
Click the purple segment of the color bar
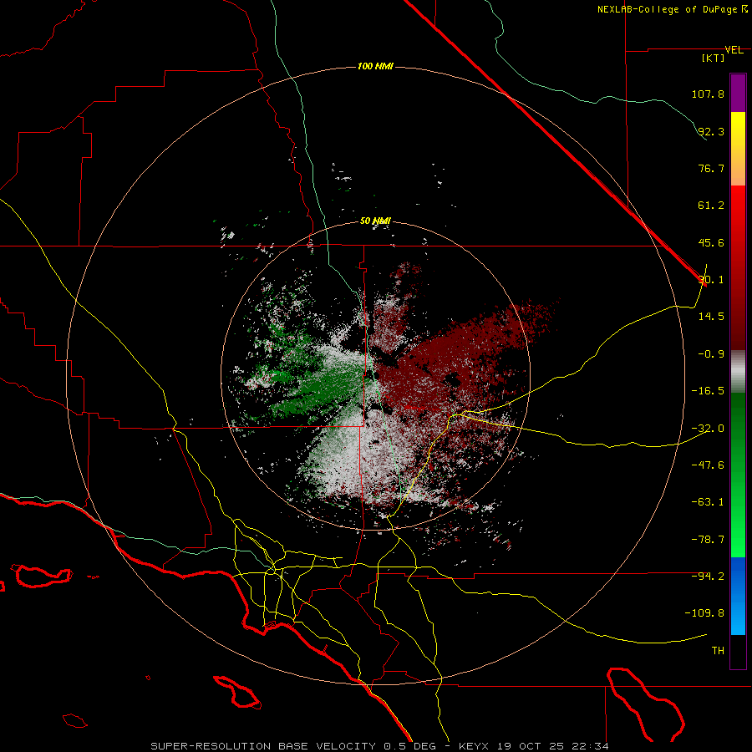(x=738, y=93)
